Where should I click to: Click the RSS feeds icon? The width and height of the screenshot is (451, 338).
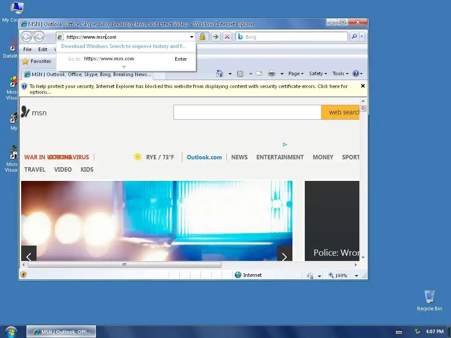tap(240, 74)
